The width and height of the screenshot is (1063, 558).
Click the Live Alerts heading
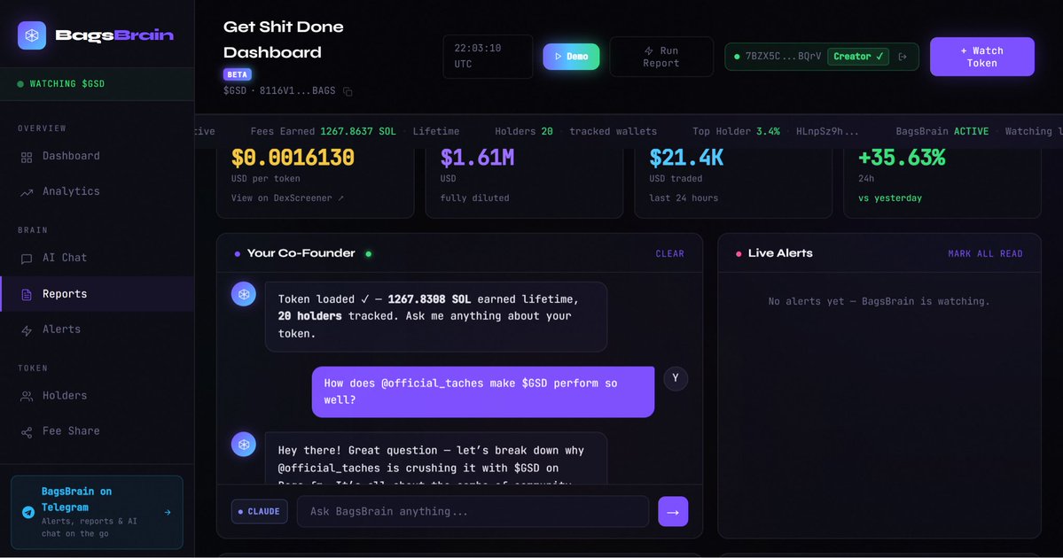(779, 253)
